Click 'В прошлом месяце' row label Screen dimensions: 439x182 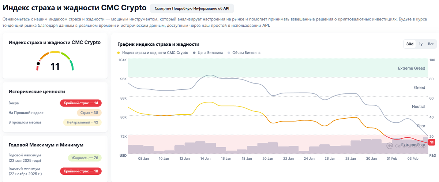point(25,122)
